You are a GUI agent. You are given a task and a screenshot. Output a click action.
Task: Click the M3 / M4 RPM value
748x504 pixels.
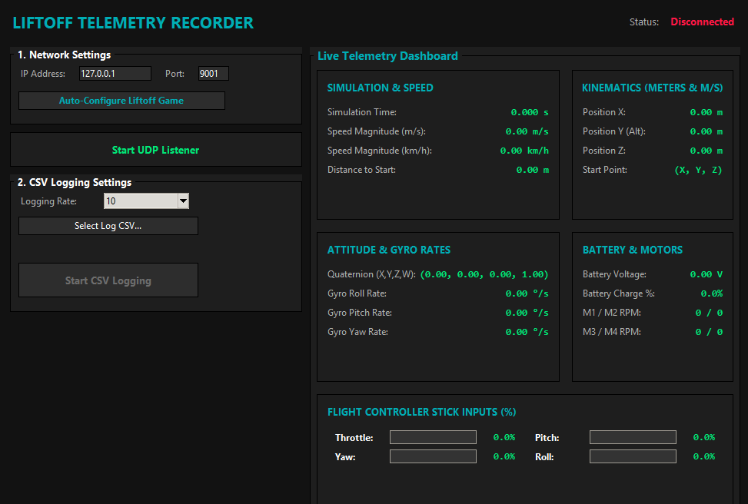709,332
